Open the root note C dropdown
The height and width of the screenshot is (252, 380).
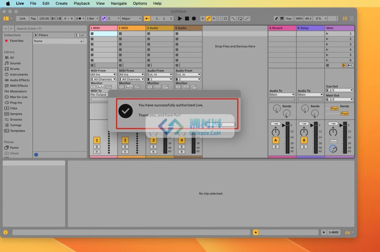coord(113,18)
